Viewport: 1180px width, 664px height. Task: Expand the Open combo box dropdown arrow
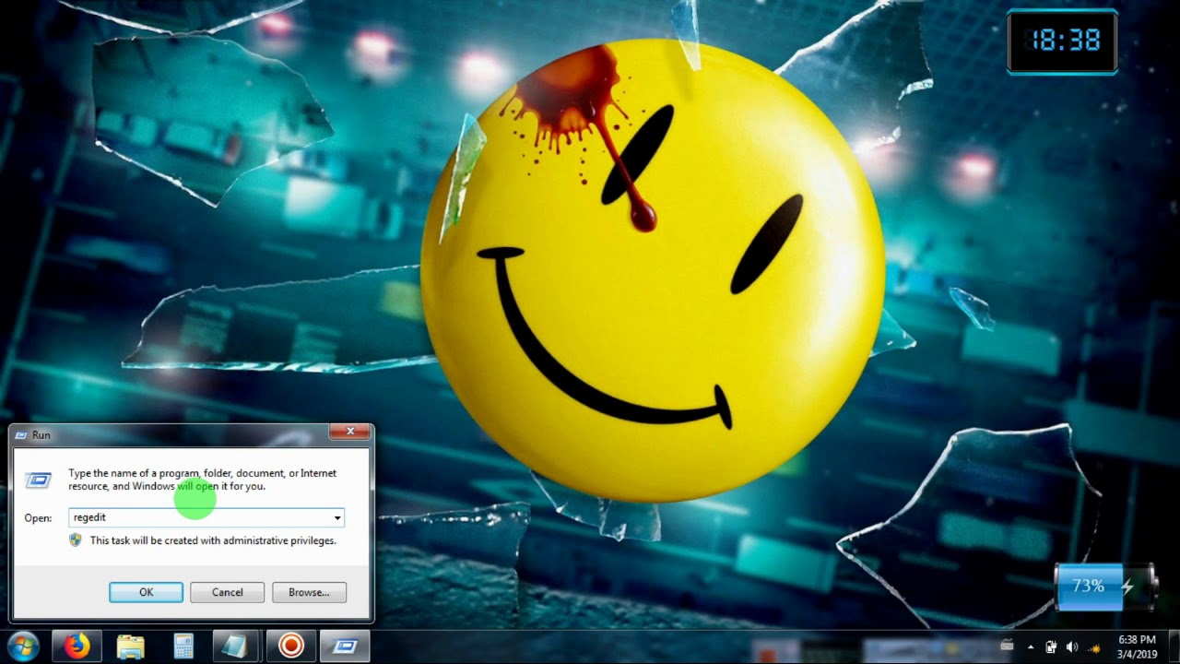pos(337,517)
